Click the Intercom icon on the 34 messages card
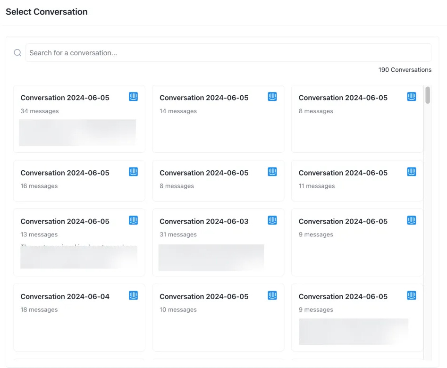 133,97
